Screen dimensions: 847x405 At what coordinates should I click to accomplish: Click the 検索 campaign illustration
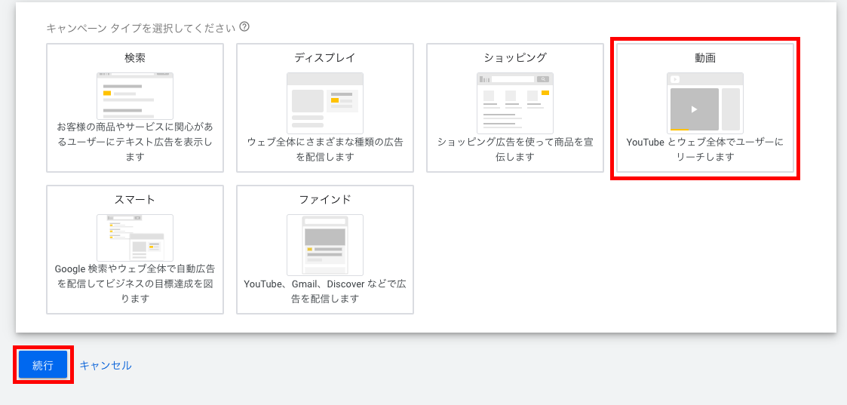(x=135, y=96)
